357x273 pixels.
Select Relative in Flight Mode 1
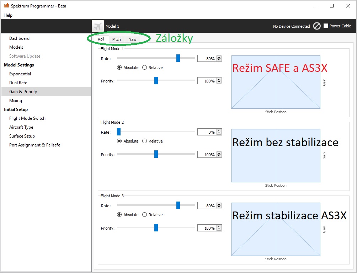pyautogui.click(x=145, y=68)
